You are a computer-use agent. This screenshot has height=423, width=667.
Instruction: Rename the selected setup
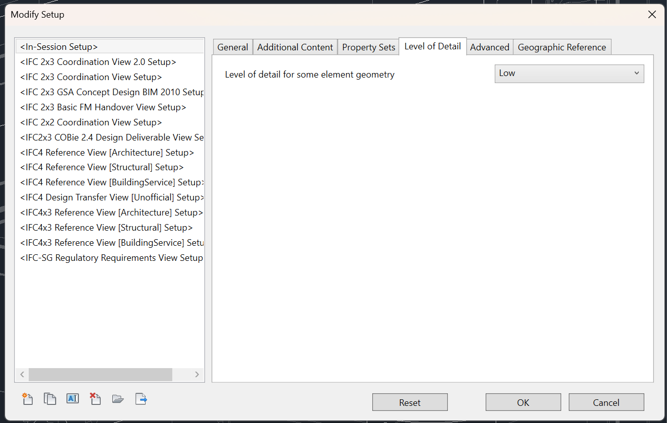coord(73,399)
